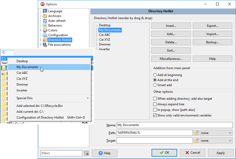Click the Behaviors padlock icon
This screenshot has width=236, height=159.
45,26
